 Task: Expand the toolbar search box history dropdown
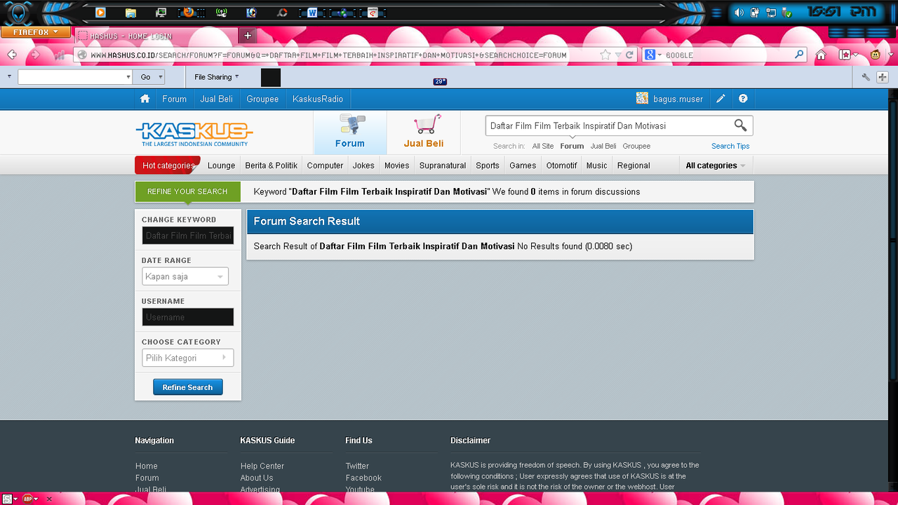click(128, 77)
